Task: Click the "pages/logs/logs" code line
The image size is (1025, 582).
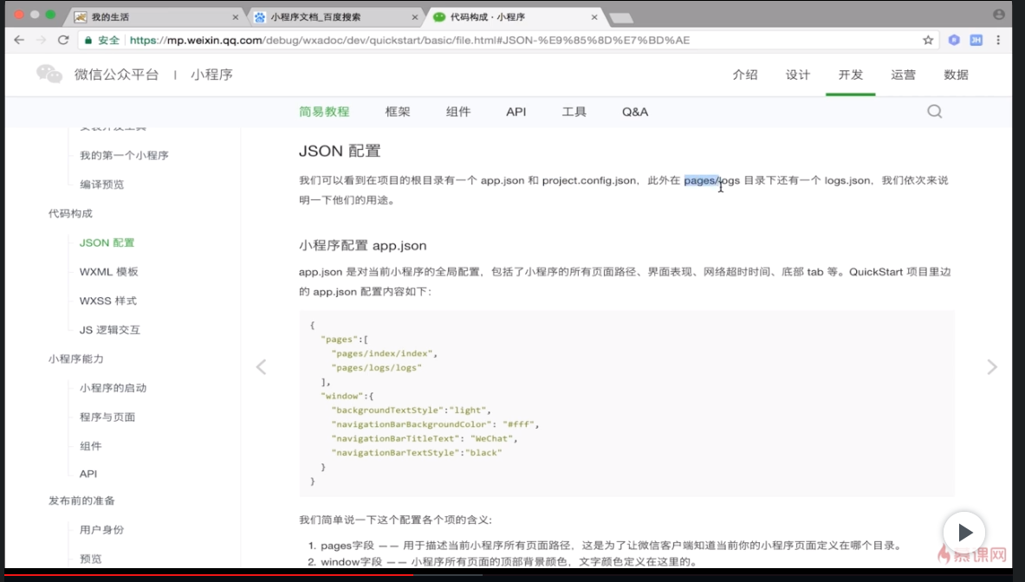Action: 377,368
